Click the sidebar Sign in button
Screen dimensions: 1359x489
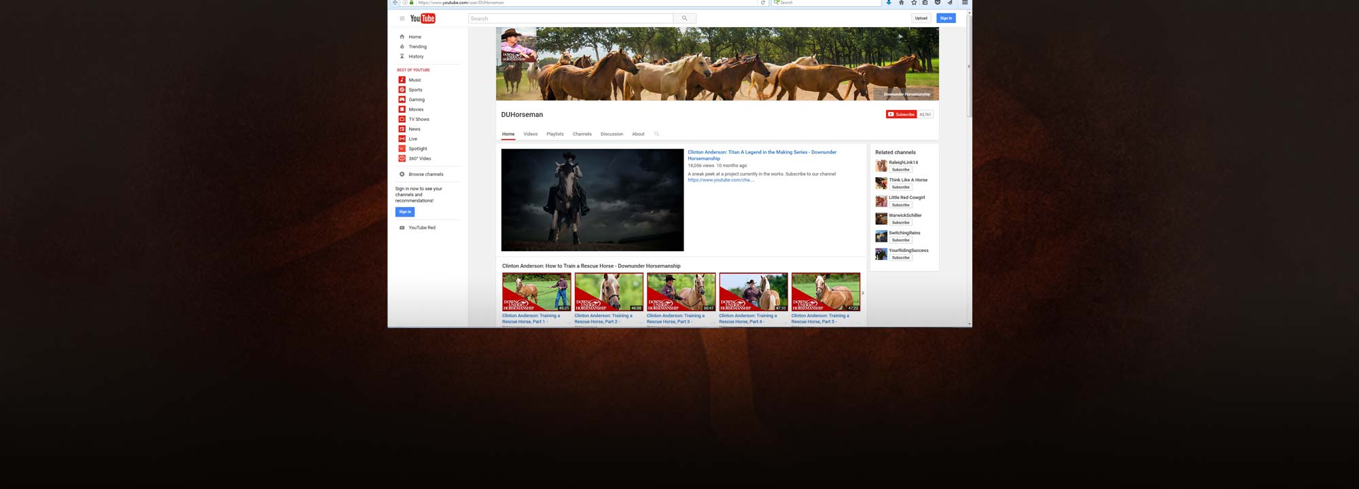pyautogui.click(x=405, y=212)
